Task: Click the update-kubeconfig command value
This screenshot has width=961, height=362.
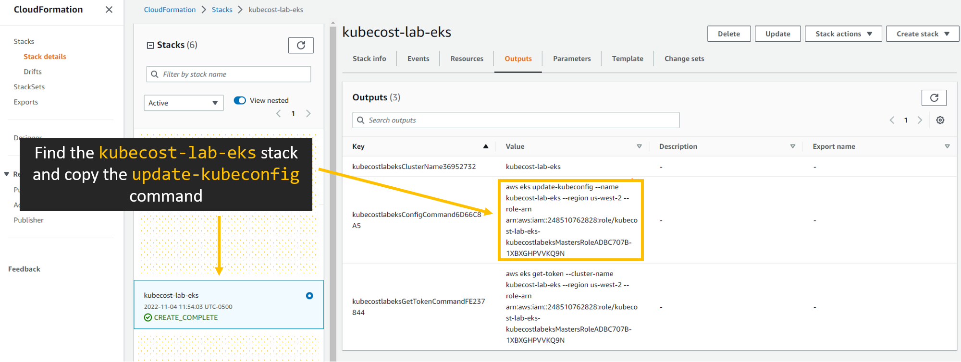Action: pyautogui.click(x=571, y=220)
